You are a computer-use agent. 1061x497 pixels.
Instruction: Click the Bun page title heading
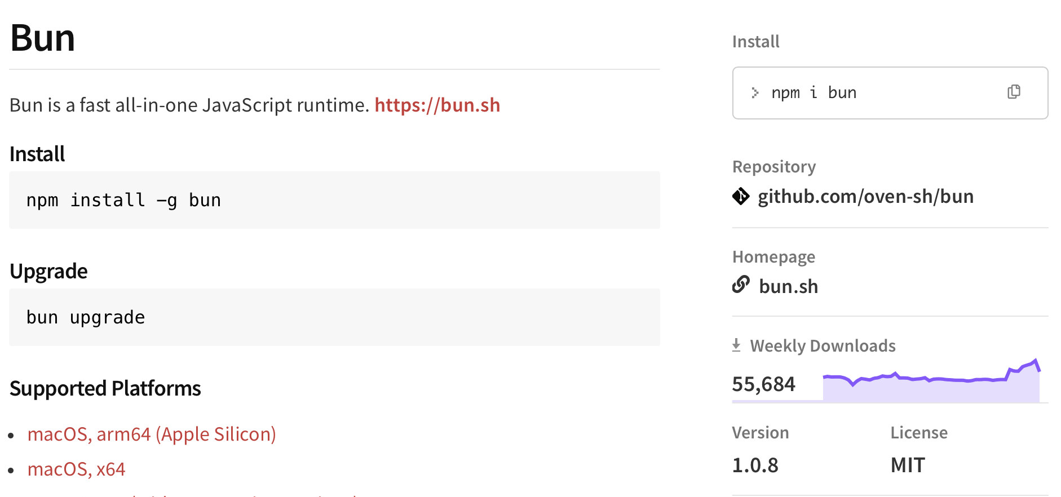coord(42,37)
